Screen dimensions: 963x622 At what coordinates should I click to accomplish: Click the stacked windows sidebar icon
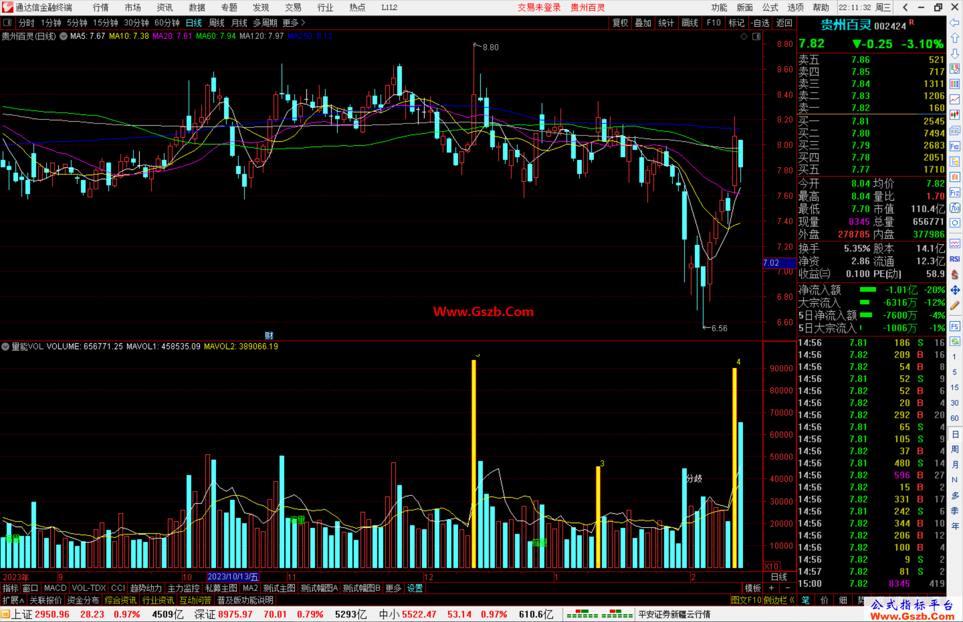coord(955,131)
